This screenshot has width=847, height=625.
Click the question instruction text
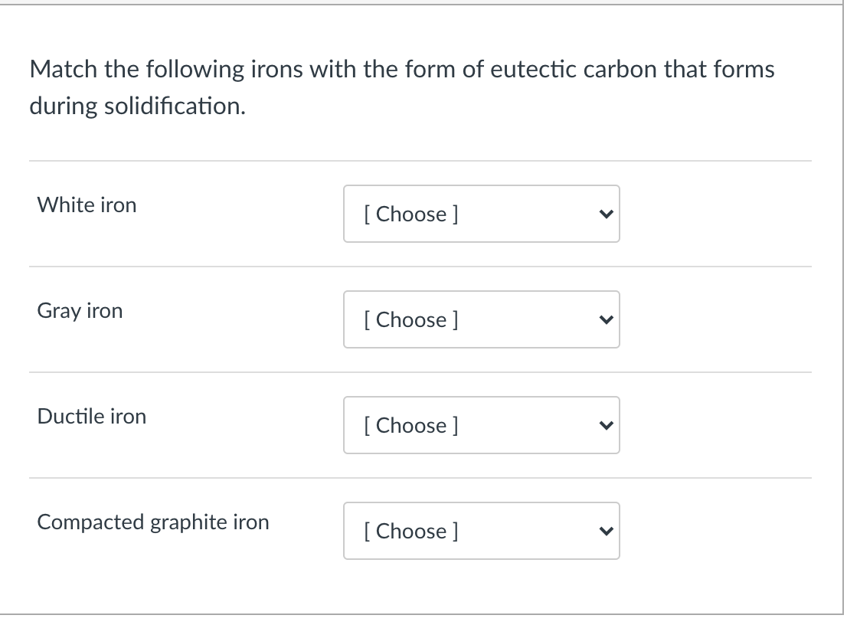pyautogui.click(x=401, y=87)
